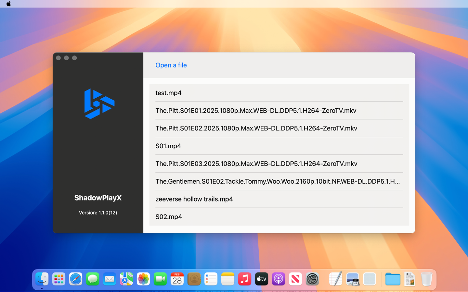
Task: Open the blue folder in dock
Action: (393, 279)
